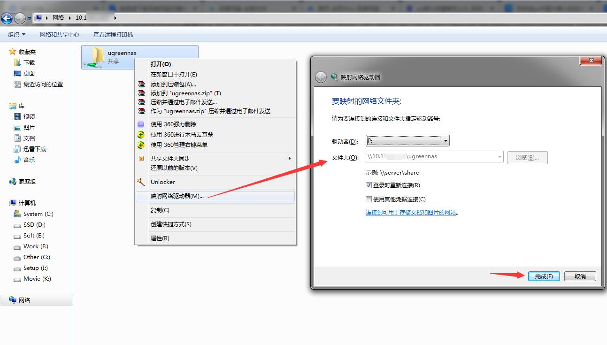Viewport: 607px width, 345px height.
Task: Select the 库 libraries icon
Action: point(13,106)
